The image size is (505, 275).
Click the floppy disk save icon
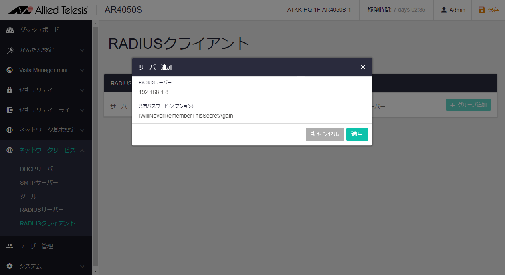pos(482,10)
